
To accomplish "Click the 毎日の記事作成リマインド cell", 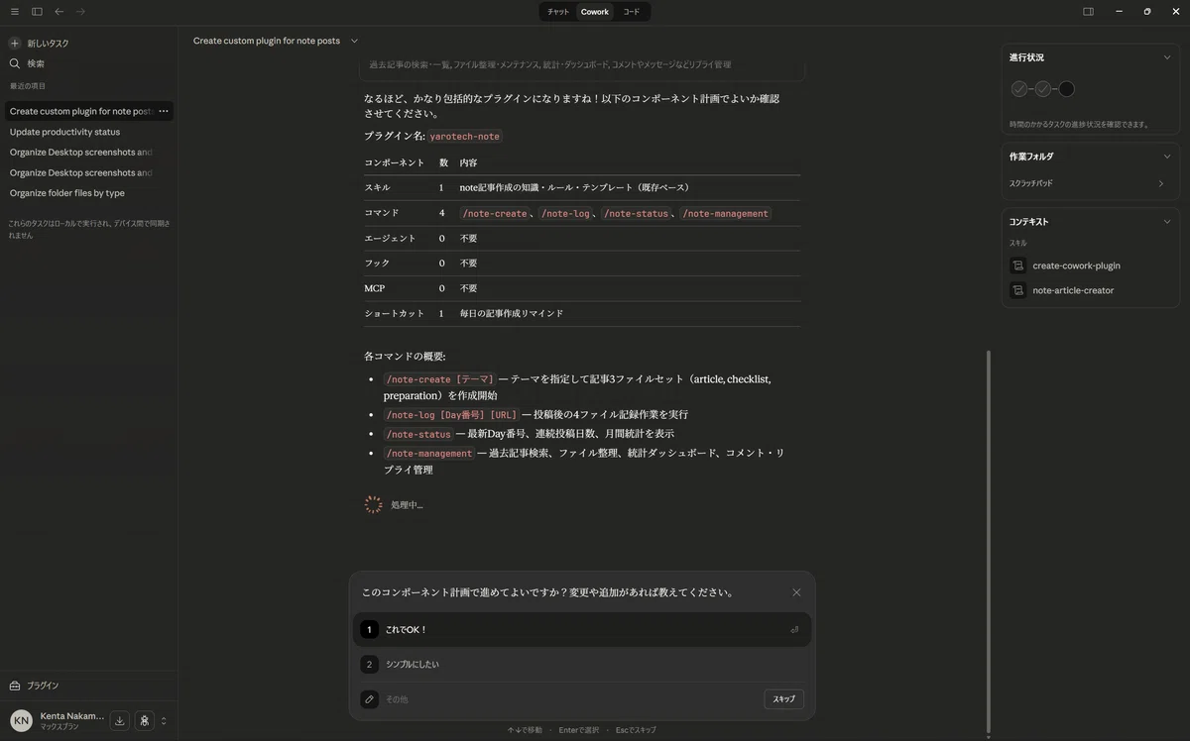I will tap(512, 313).
